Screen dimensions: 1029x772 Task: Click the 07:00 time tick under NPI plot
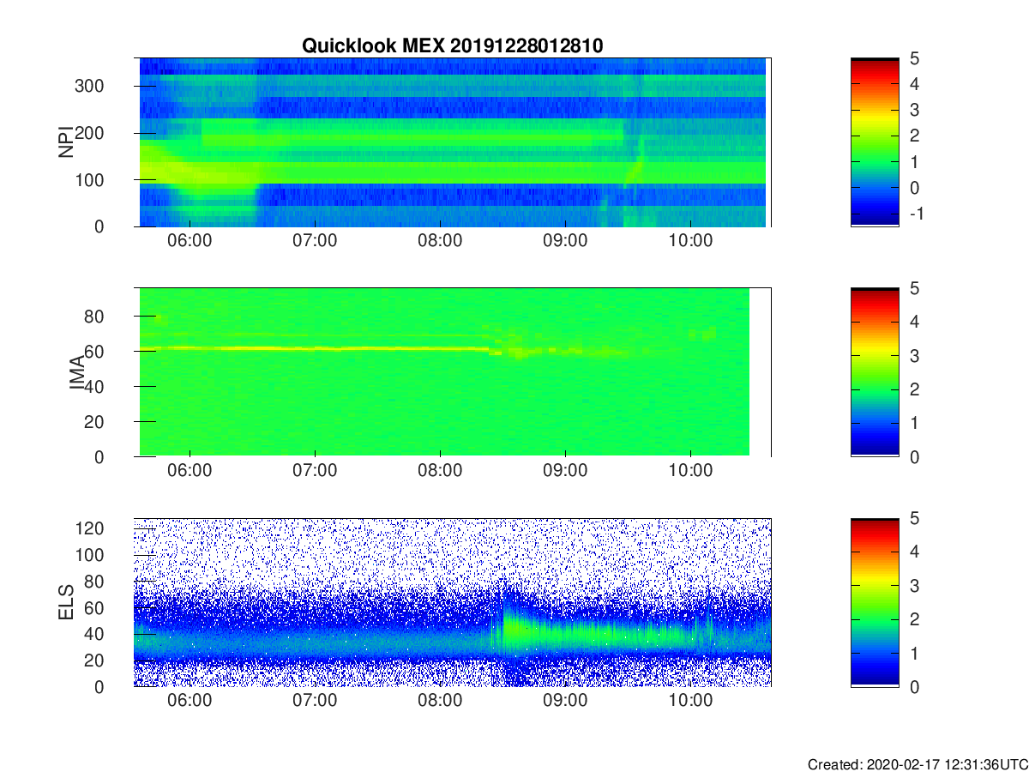pos(315,240)
